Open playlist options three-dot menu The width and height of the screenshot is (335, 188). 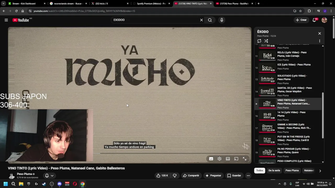click(320, 41)
